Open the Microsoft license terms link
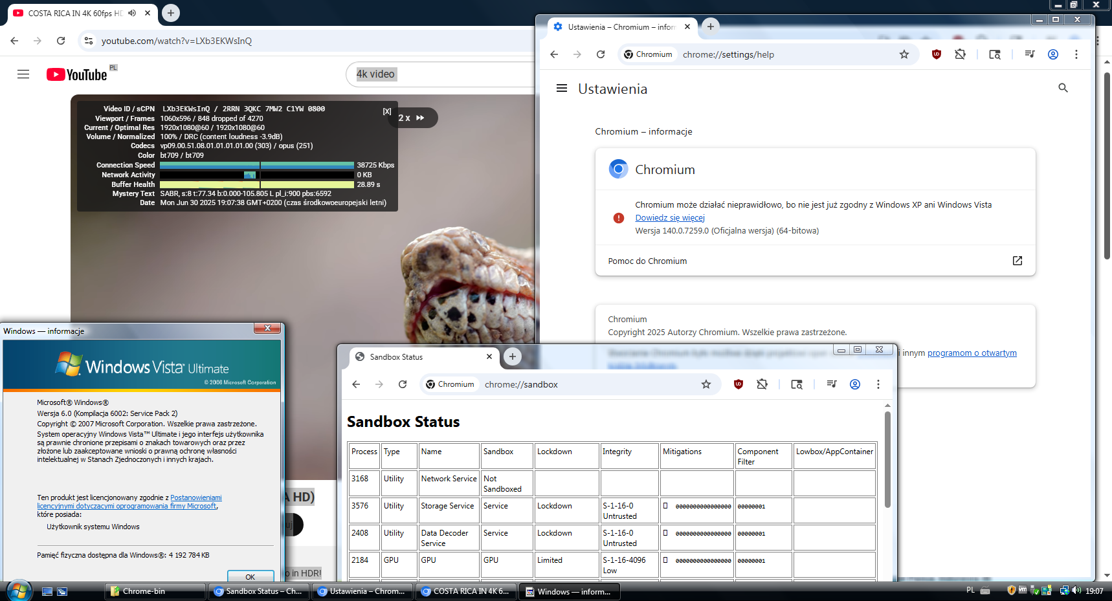The height and width of the screenshot is (601, 1112). pyautogui.click(x=129, y=502)
